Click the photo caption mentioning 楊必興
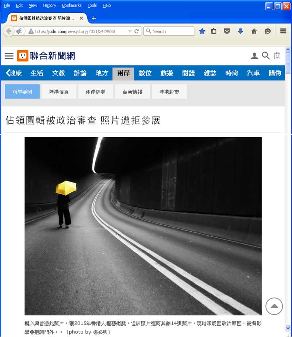Screen dimensions: 292x337 (143, 327)
